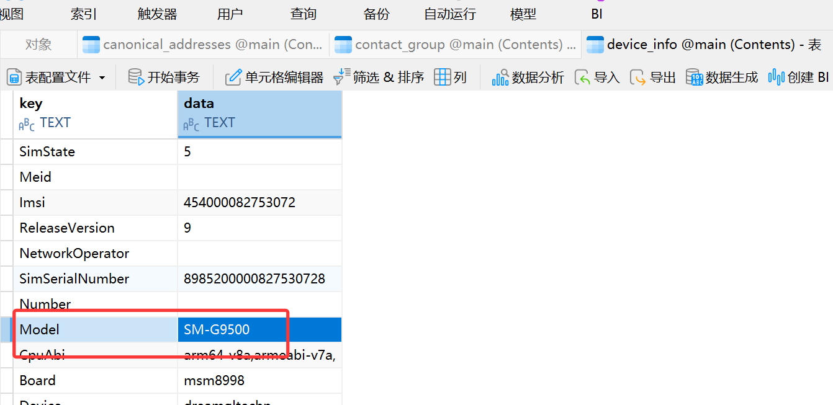
Task: Open the 索引 menu item
Action: (84, 14)
